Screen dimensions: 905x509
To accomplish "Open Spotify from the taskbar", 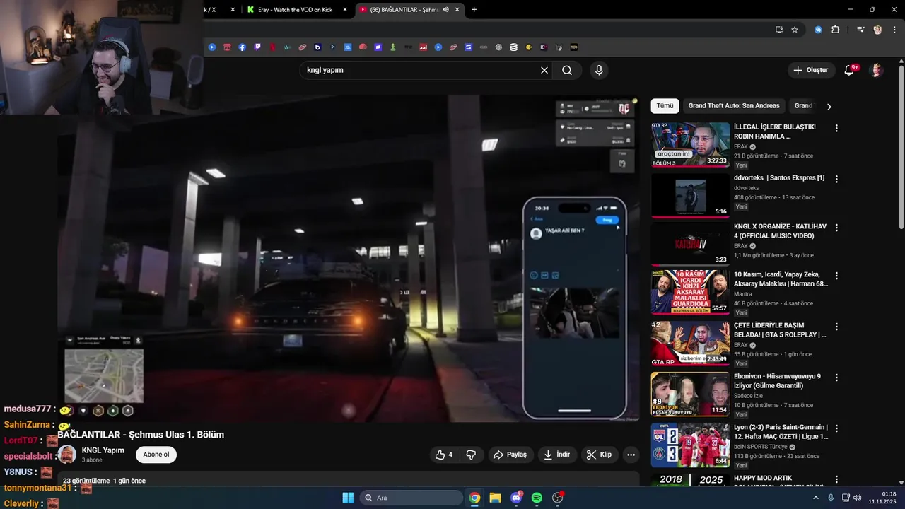I will [537, 498].
